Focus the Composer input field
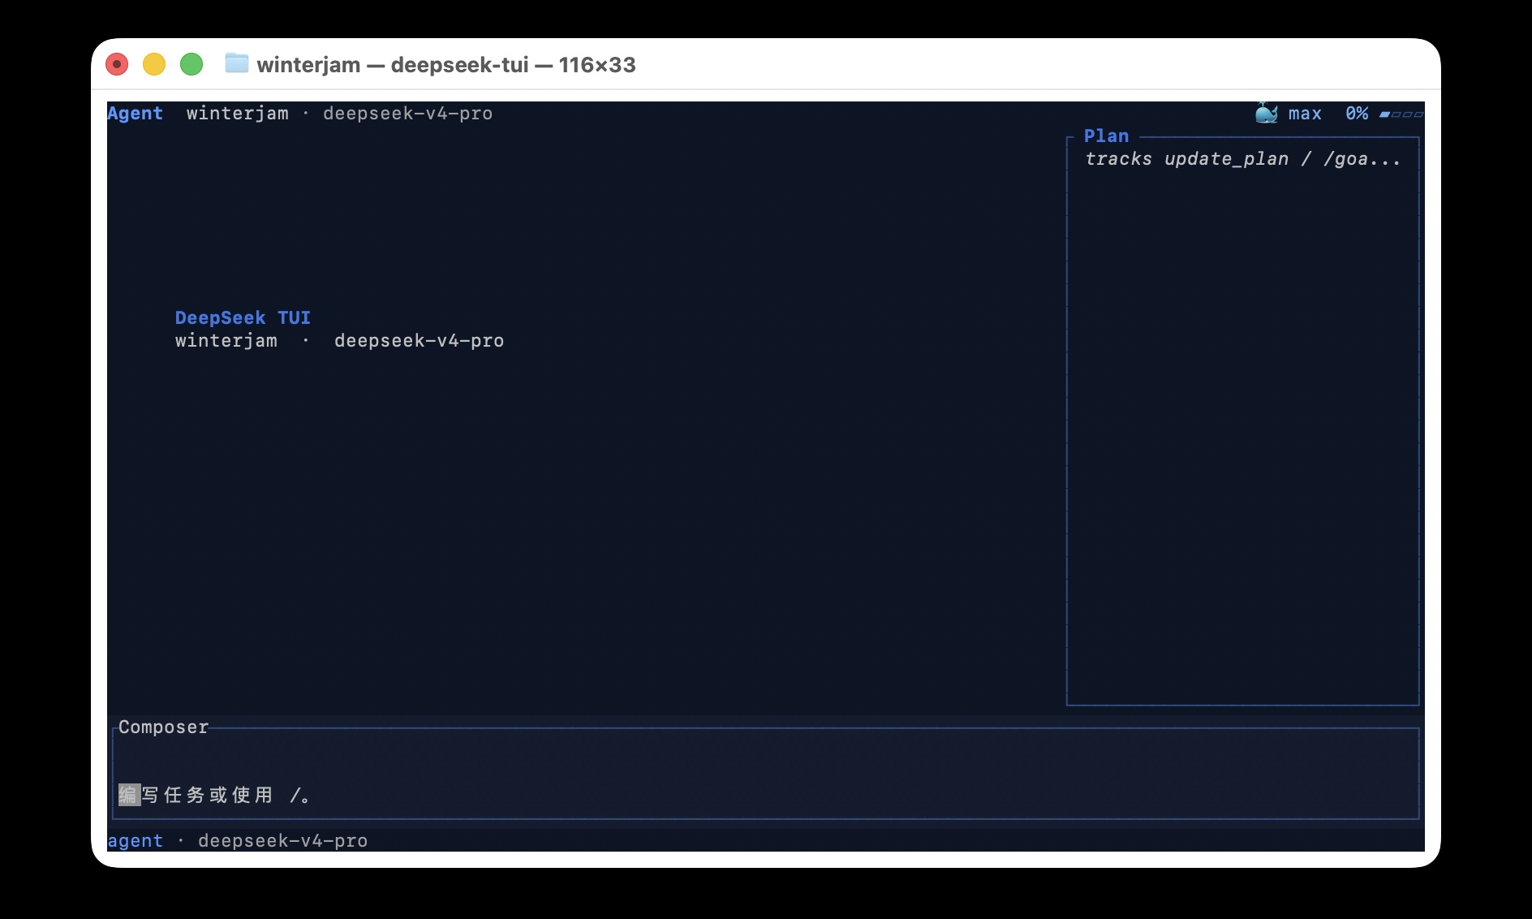1532x919 pixels. pyautogui.click(x=766, y=774)
